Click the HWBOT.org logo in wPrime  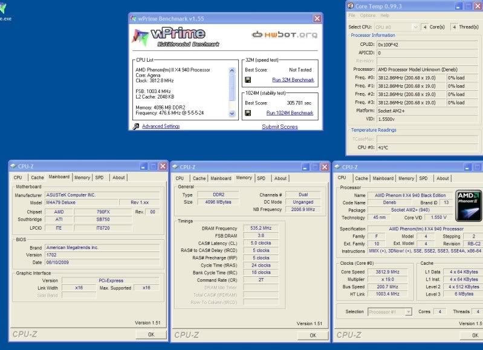coord(284,34)
